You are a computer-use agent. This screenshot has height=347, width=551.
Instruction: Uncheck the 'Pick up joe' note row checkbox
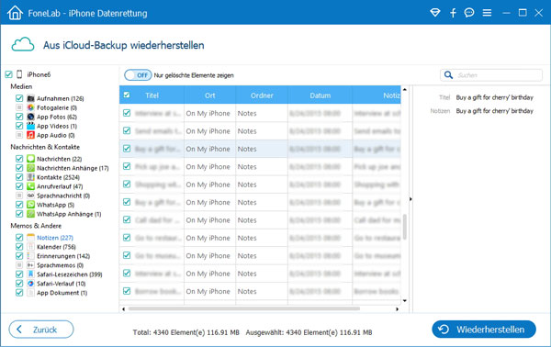point(127,166)
